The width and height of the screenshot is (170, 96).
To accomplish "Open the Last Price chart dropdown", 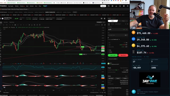I will [97, 25].
